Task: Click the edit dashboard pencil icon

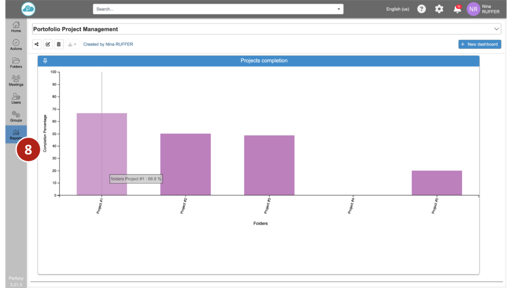Action: pyautogui.click(x=48, y=44)
